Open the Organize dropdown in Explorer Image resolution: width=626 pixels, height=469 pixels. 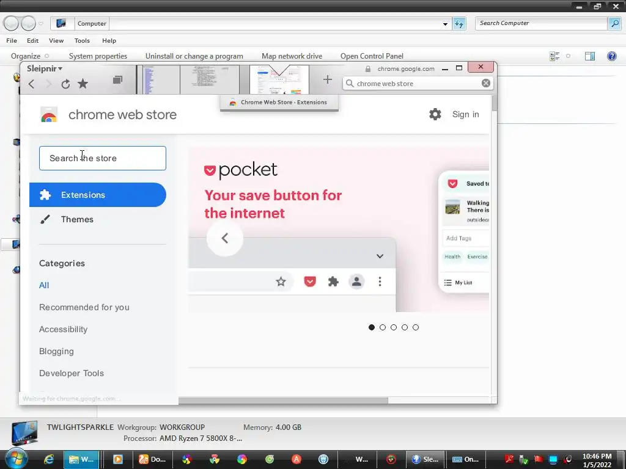tap(30, 56)
